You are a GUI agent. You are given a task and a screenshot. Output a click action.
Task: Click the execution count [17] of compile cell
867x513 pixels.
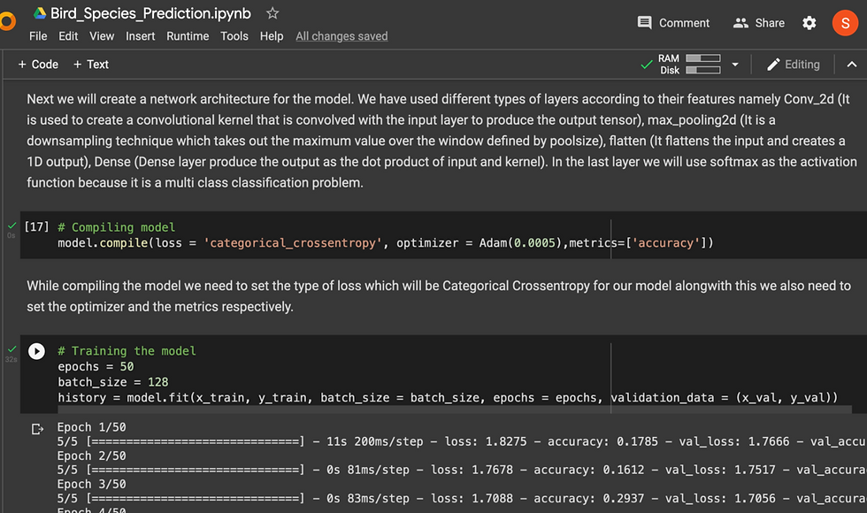click(36, 227)
